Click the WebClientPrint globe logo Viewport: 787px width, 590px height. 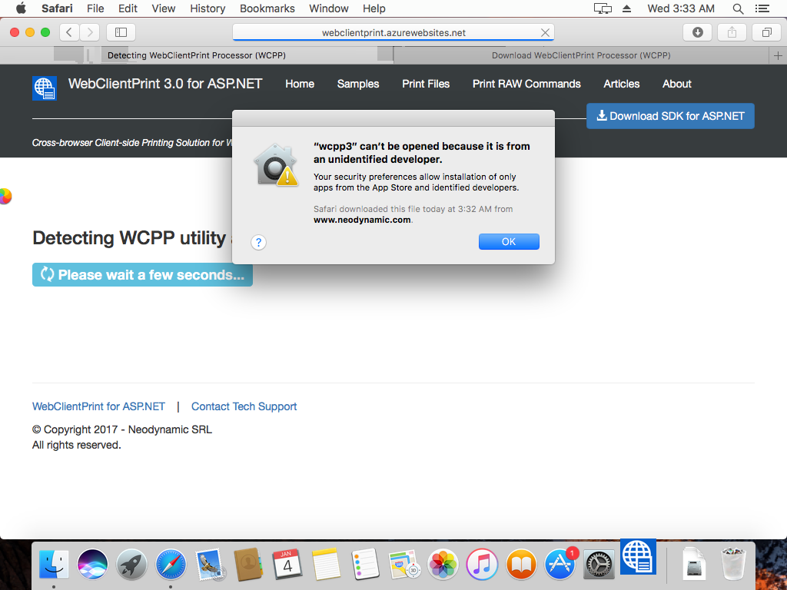[44, 88]
